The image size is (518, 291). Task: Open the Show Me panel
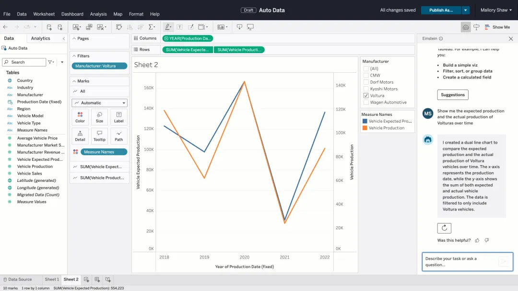(x=497, y=27)
